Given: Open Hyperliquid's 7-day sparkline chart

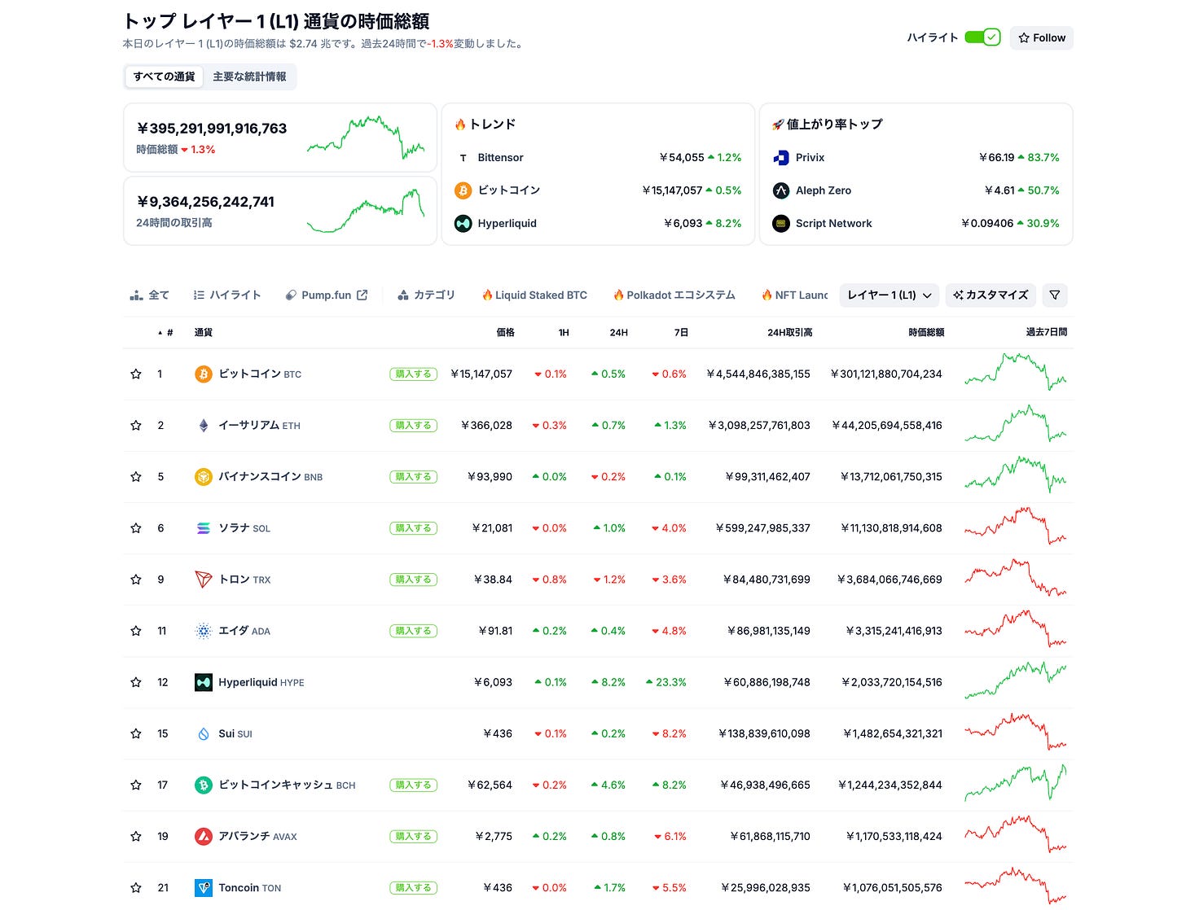Looking at the screenshot, I should 1015,680.
